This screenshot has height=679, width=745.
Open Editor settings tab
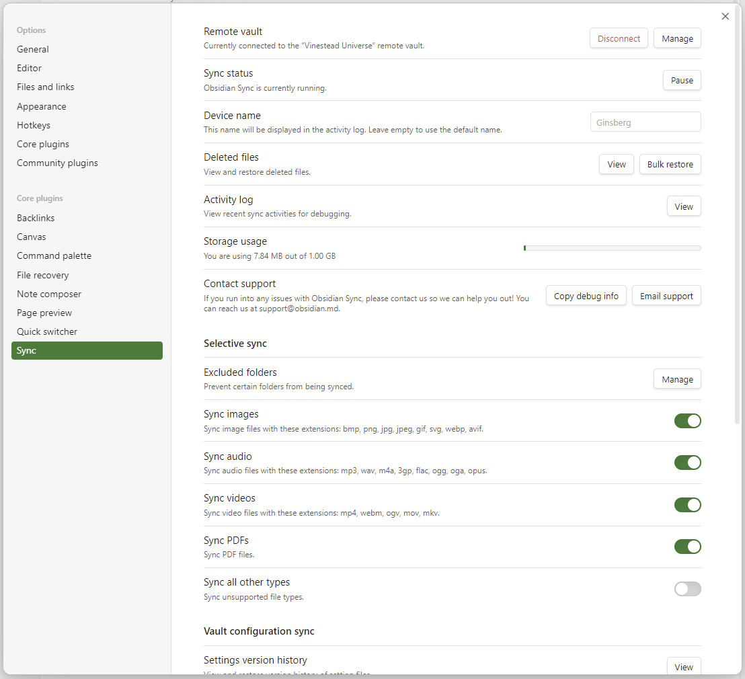[87, 68]
